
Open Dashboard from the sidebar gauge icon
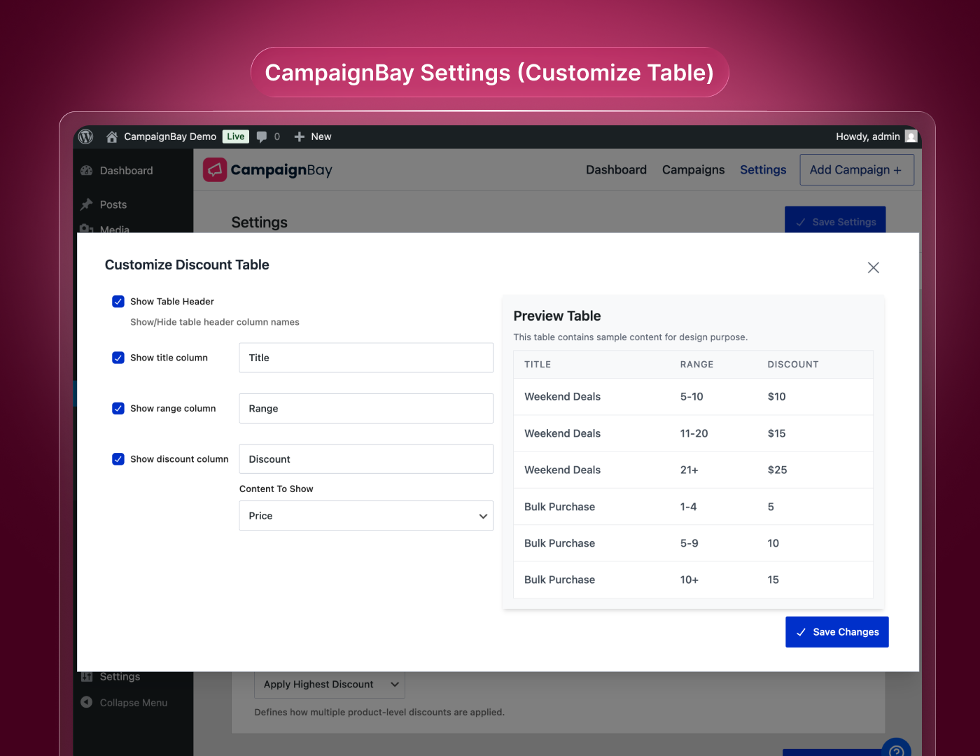(x=87, y=171)
